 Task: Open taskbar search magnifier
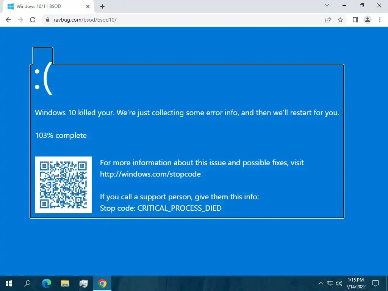tap(27, 283)
